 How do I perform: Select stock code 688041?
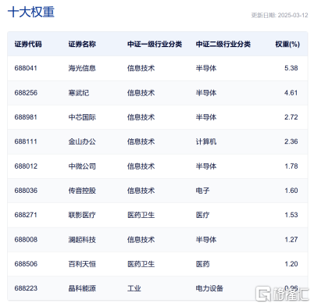(26, 68)
